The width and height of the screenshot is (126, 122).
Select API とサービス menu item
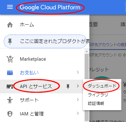(36, 86)
